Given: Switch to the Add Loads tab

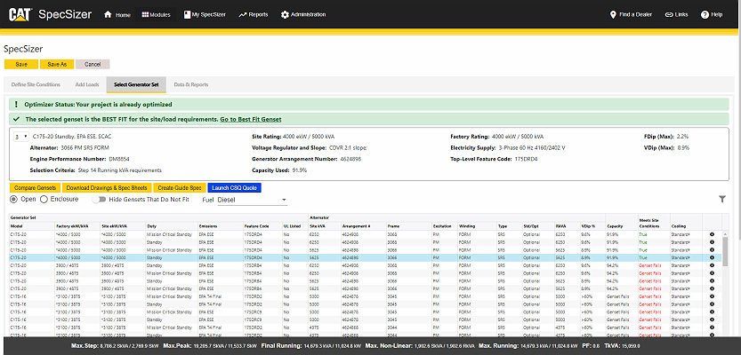Looking at the screenshot, I should [x=87, y=84].
